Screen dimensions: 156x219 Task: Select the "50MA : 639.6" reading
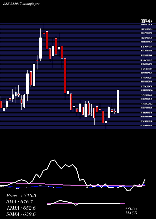tap(21, 214)
